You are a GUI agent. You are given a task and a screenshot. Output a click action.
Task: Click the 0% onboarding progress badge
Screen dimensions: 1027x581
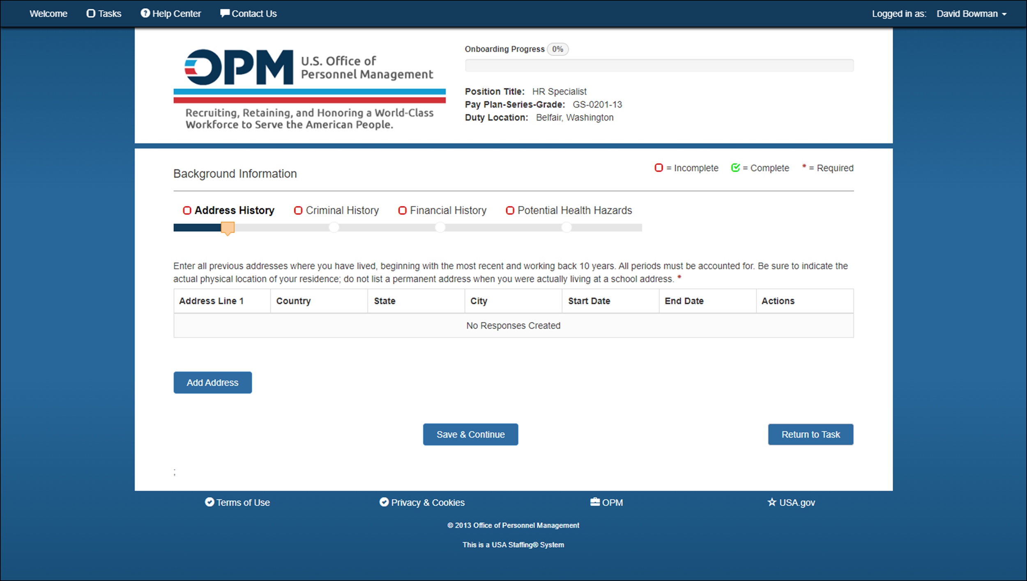(557, 49)
